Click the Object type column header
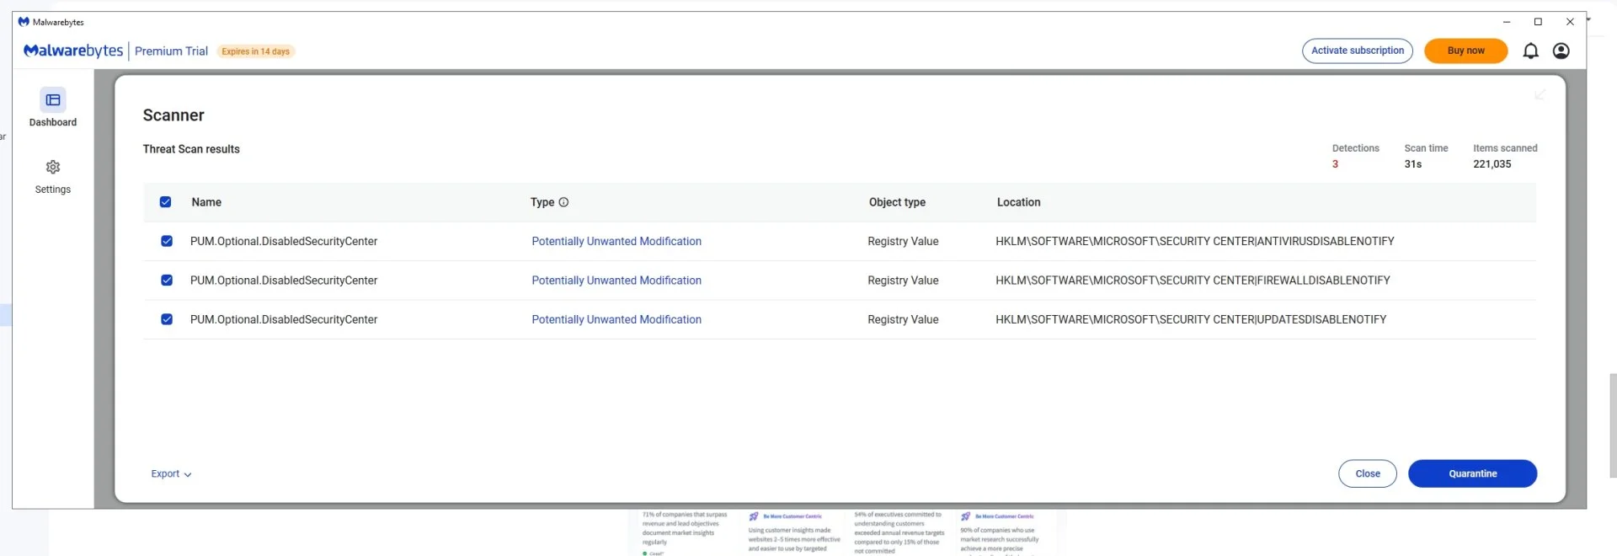Viewport: 1617px width, 556px height. [x=897, y=202]
